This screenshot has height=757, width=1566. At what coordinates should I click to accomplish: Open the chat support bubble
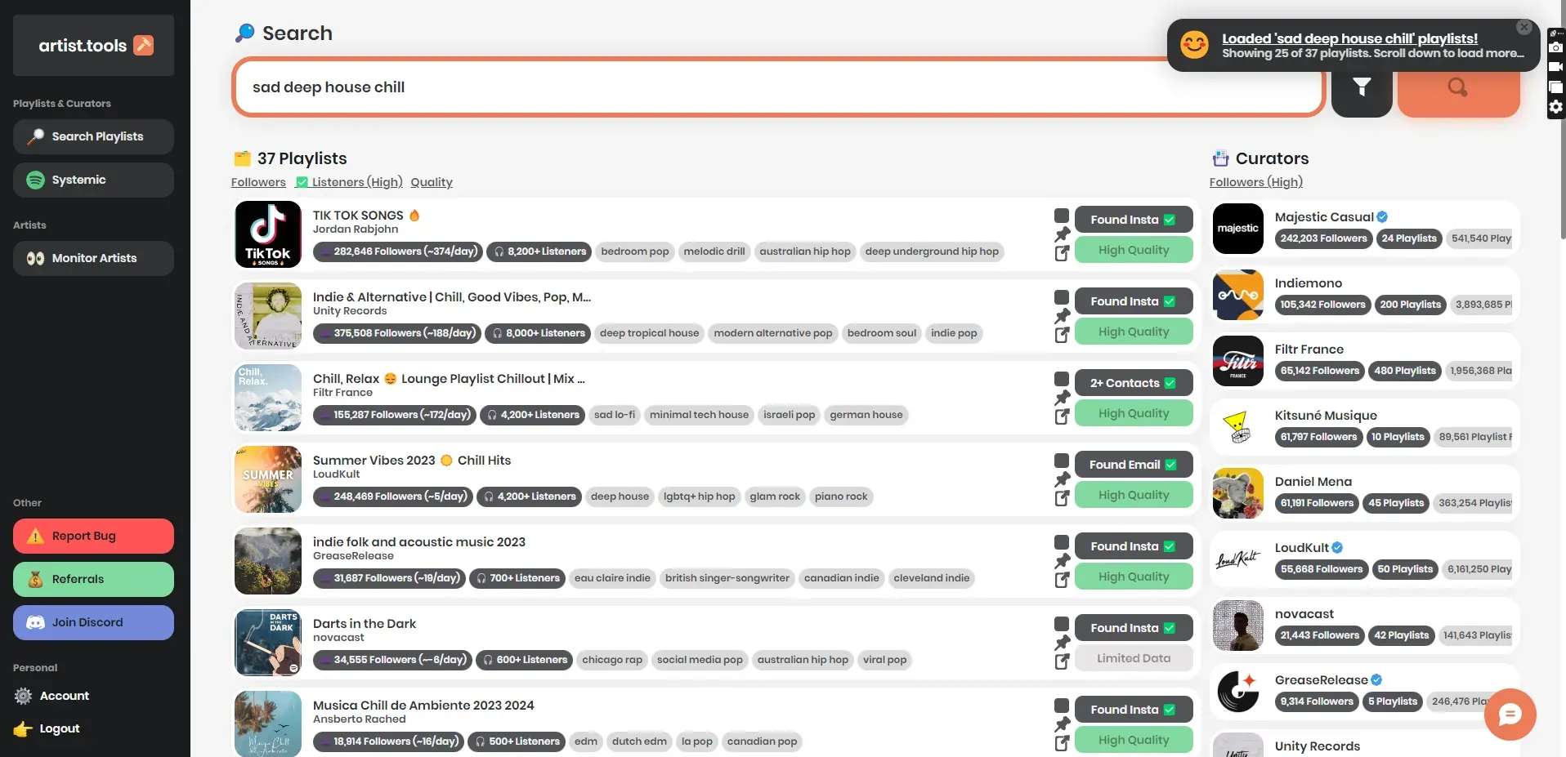[x=1510, y=715]
